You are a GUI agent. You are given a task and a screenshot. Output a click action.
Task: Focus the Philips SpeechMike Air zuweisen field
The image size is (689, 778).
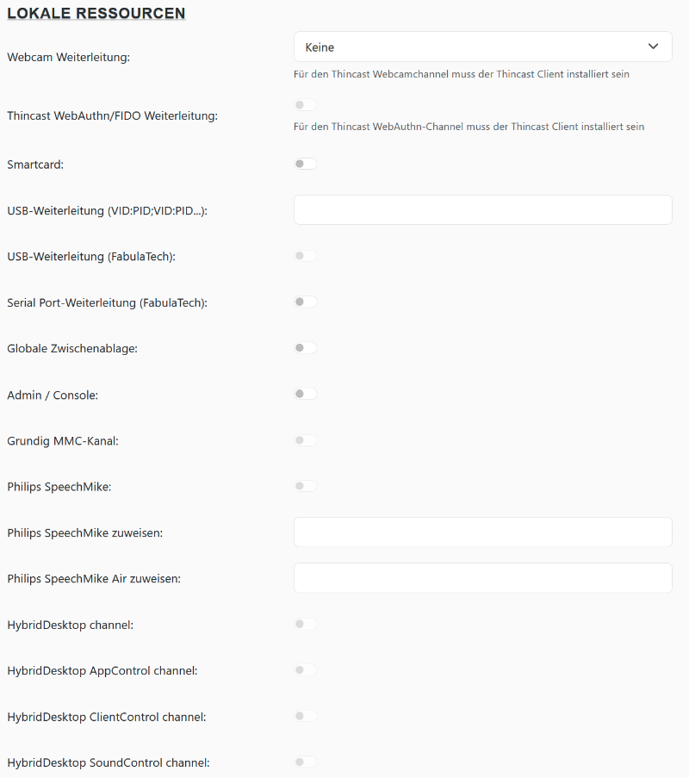click(482, 578)
